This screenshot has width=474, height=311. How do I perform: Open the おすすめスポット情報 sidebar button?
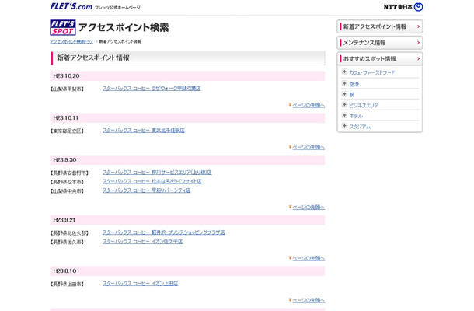tap(380, 58)
